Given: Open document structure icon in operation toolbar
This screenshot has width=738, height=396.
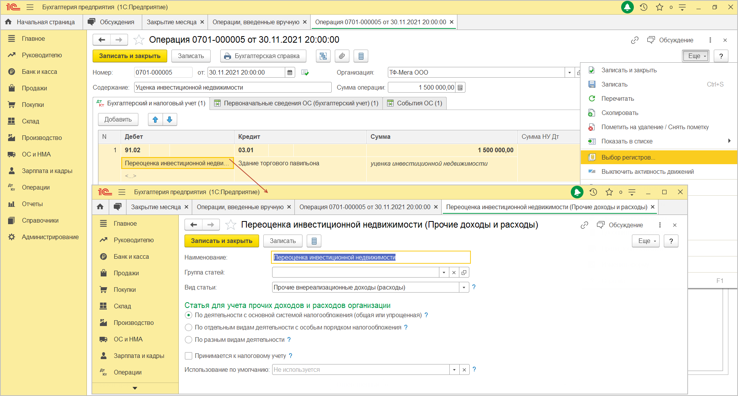Looking at the screenshot, I should point(323,56).
